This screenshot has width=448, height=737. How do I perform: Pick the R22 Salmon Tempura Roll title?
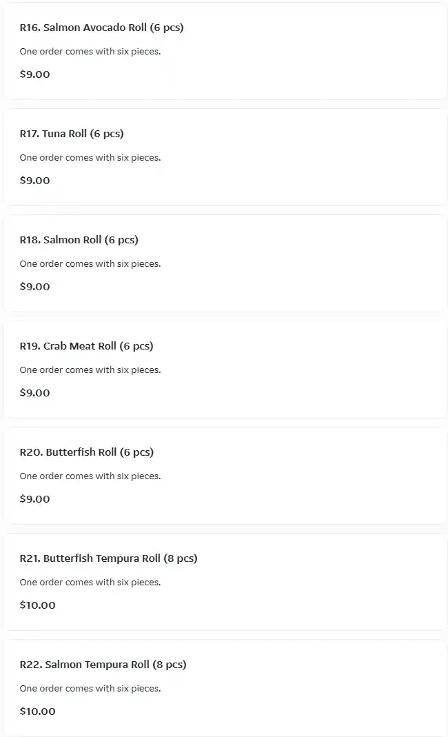tap(103, 665)
